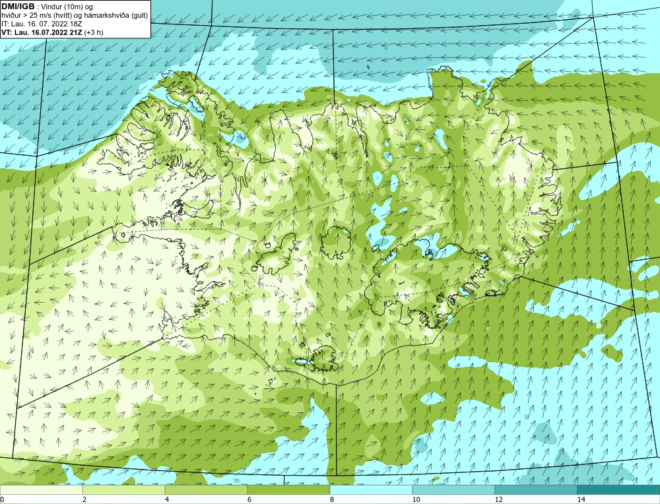This screenshot has height=504, width=660.
Task: Click the pale yellow 0–2 m/s legend swatch
Action: (x=41, y=489)
